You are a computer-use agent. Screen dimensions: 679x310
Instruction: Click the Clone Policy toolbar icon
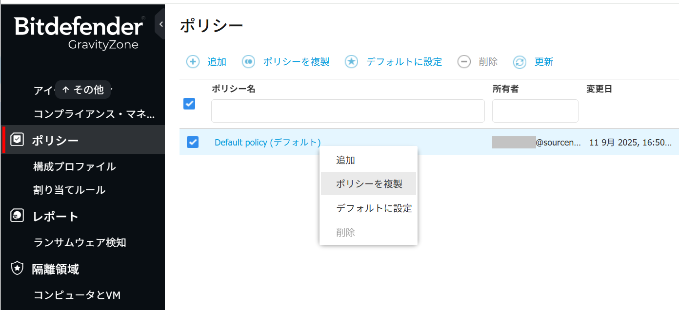249,62
